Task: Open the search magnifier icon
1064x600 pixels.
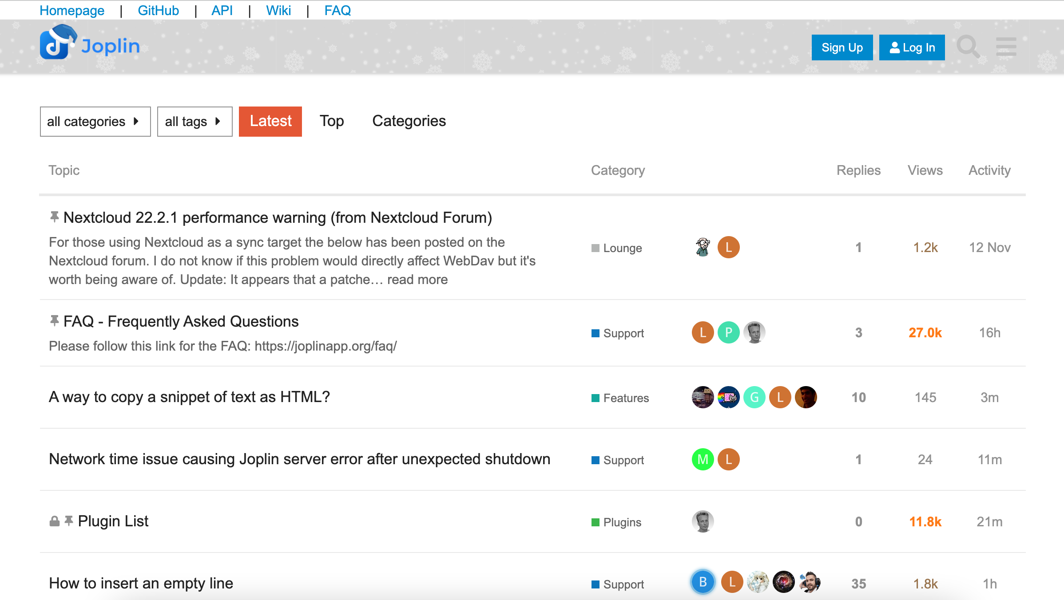Action: (968, 47)
